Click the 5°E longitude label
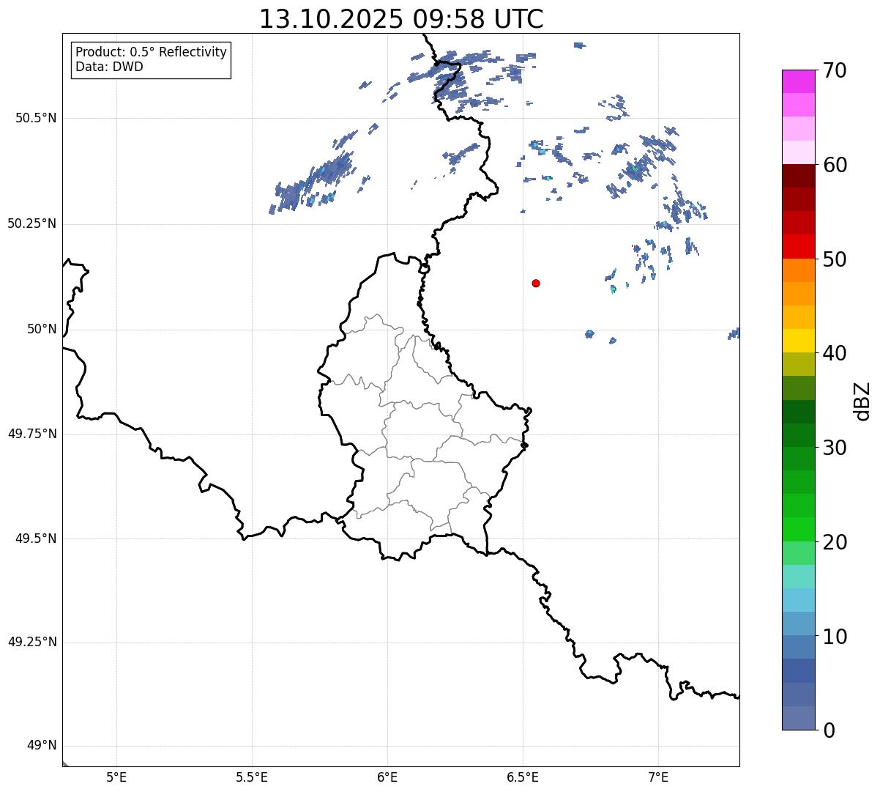The image size is (880, 792). click(116, 777)
